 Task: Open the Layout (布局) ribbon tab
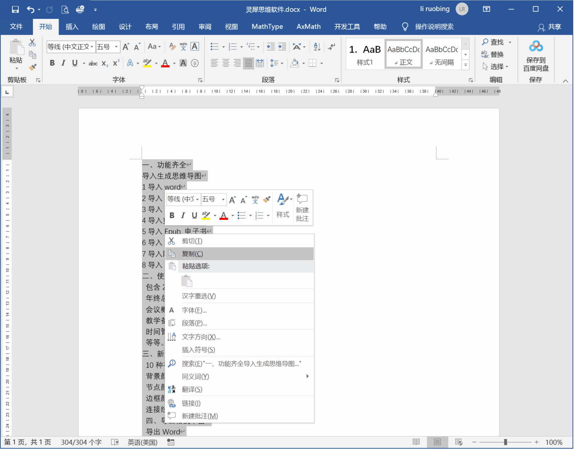(x=152, y=27)
